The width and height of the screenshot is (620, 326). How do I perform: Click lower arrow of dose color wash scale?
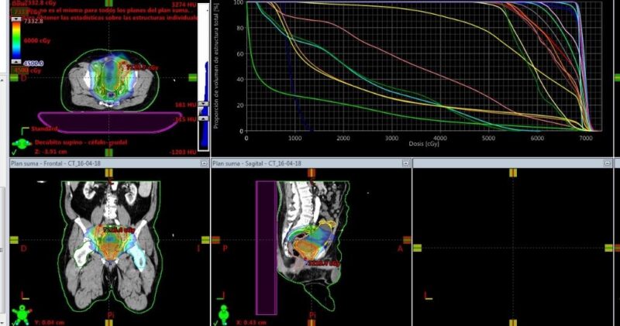[15, 60]
